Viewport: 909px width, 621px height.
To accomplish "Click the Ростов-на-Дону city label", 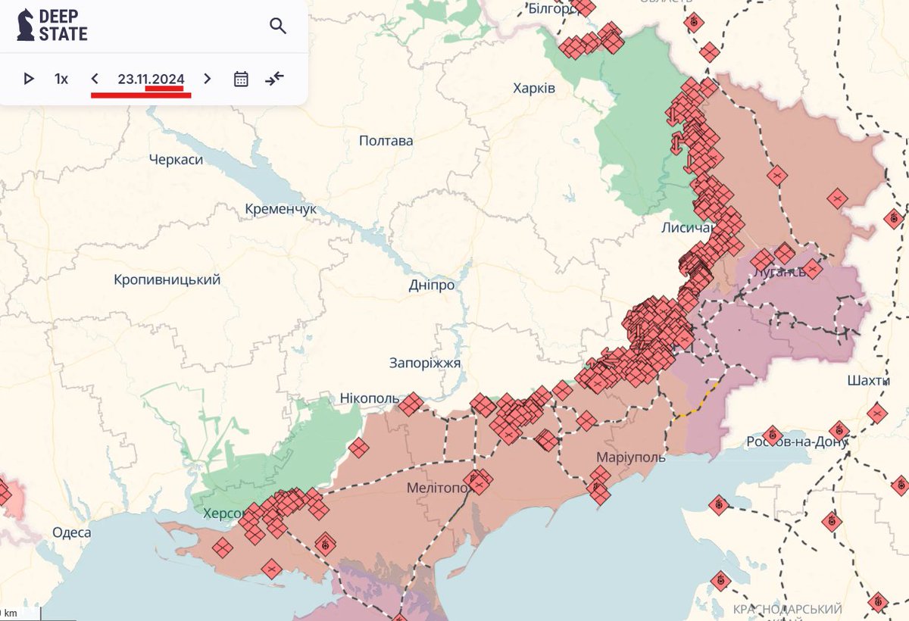I will click(x=797, y=442).
